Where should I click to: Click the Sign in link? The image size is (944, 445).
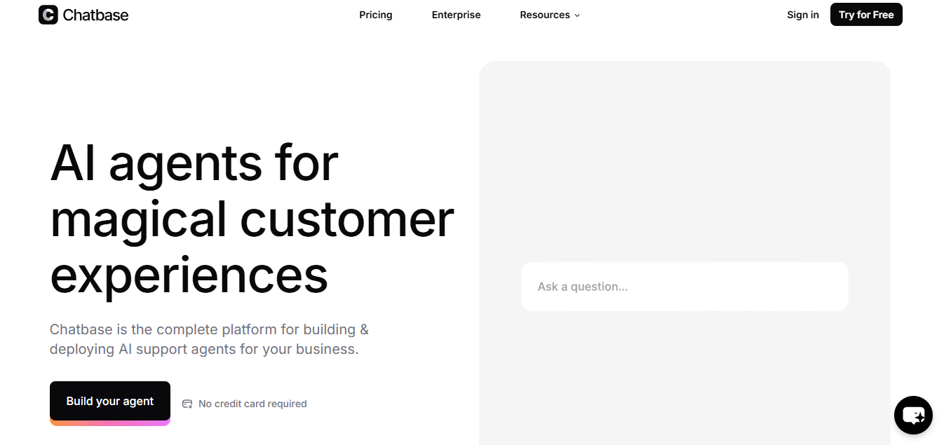point(802,15)
